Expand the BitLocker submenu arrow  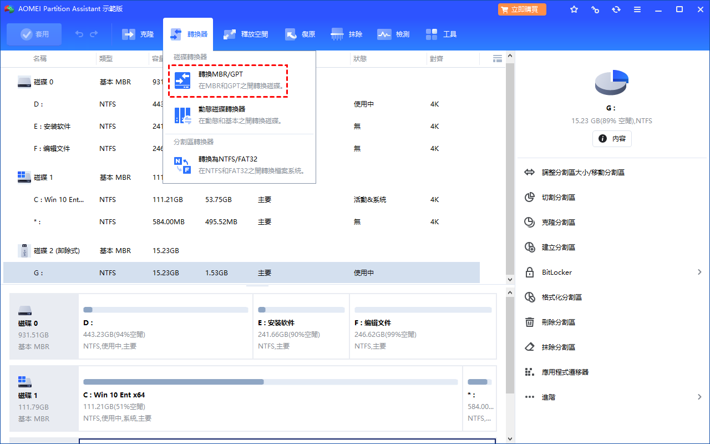coord(699,273)
